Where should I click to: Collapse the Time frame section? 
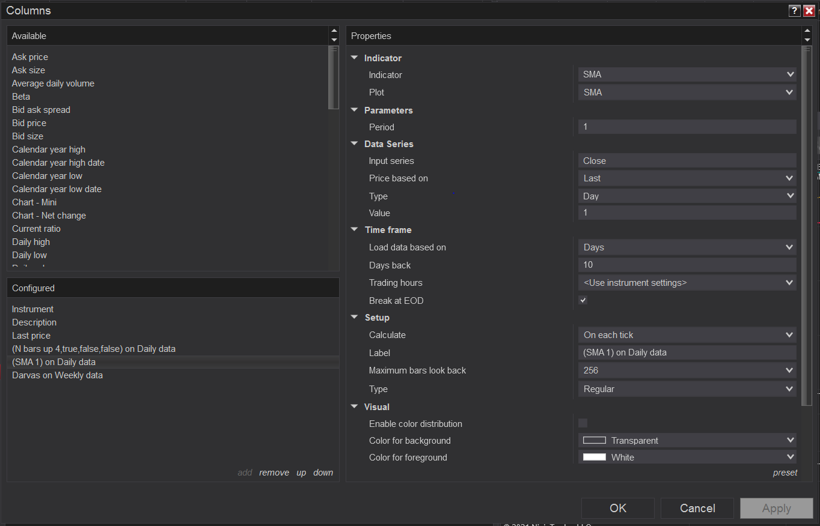pyautogui.click(x=355, y=230)
